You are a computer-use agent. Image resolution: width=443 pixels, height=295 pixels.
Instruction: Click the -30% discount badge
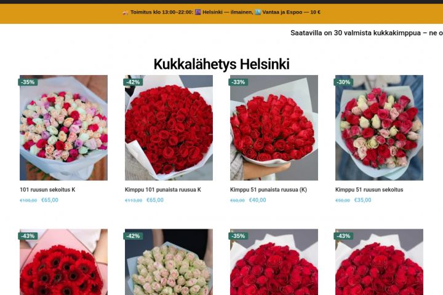343,82
